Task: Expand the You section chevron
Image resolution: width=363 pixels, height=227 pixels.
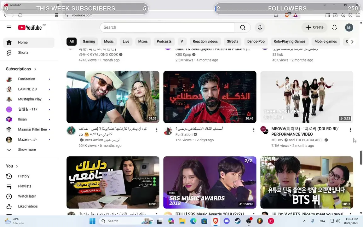Action: [x=17, y=166]
